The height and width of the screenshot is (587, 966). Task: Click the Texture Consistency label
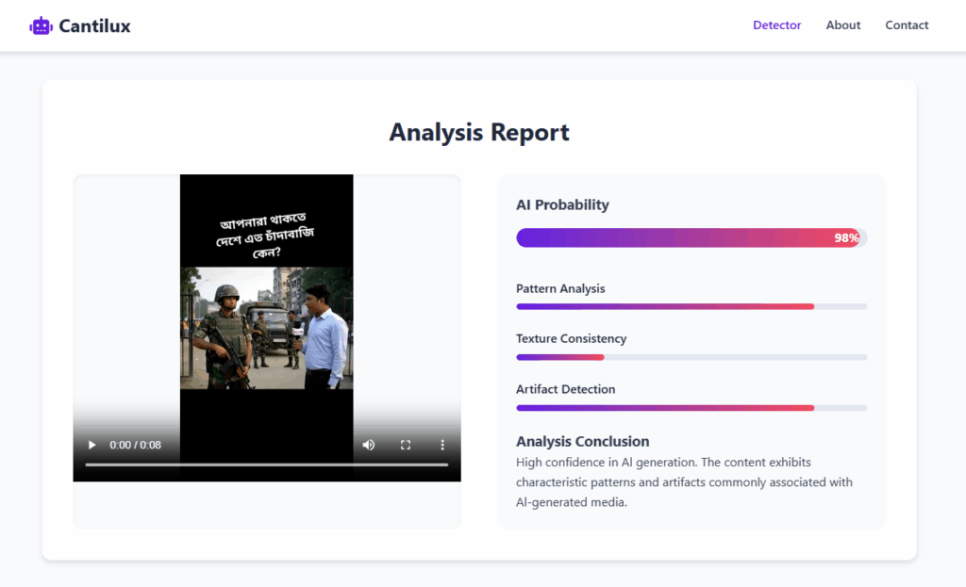[x=571, y=338]
